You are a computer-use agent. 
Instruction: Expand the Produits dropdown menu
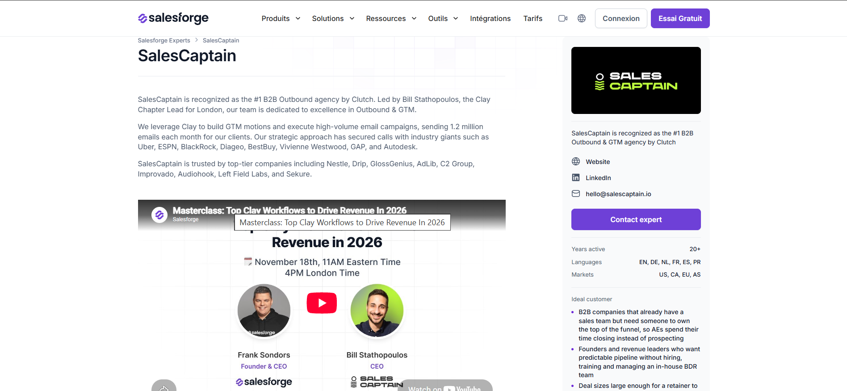[x=281, y=18]
